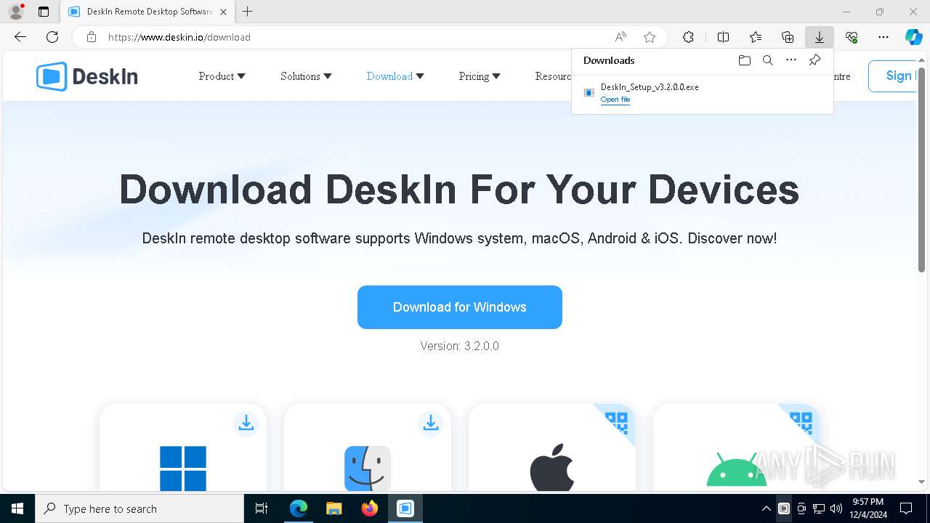Open Microsoft Edge from taskbar
Viewport: 930px width, 523px height.
click(298, 508)
